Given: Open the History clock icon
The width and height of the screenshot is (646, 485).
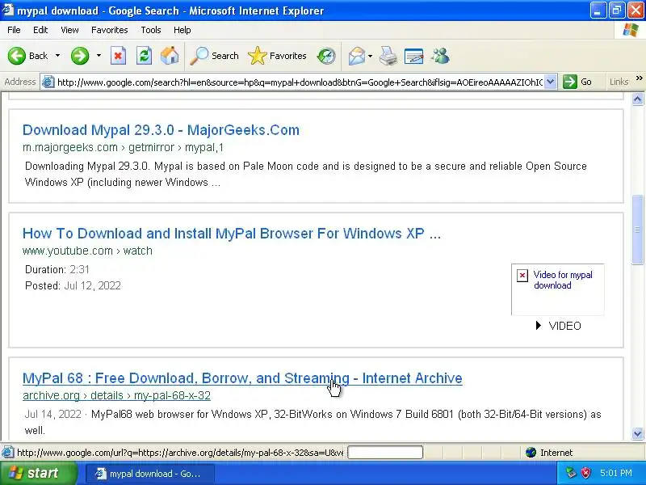Looking at the screenshot, I should tap(326, 56).
